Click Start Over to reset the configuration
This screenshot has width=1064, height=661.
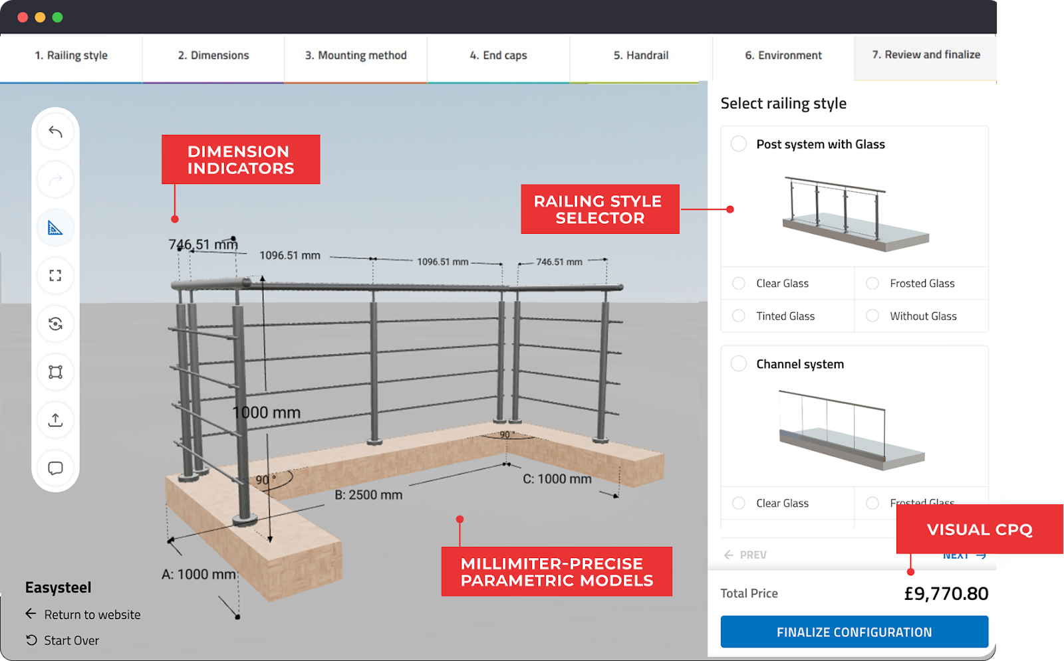click(x=70, y=640)
